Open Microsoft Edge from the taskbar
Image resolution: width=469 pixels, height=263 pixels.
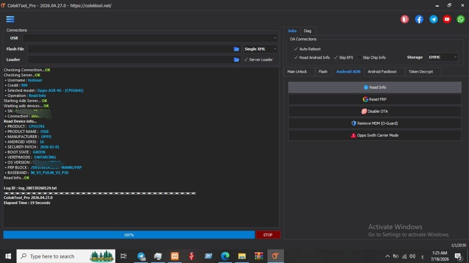pos(225,256)
